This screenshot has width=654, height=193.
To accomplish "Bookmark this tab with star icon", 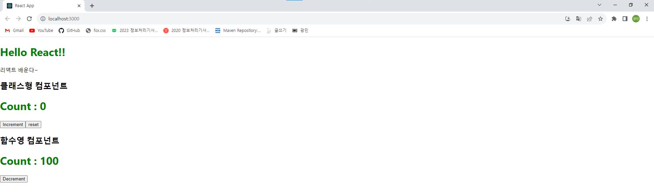I will click(600, 19).
